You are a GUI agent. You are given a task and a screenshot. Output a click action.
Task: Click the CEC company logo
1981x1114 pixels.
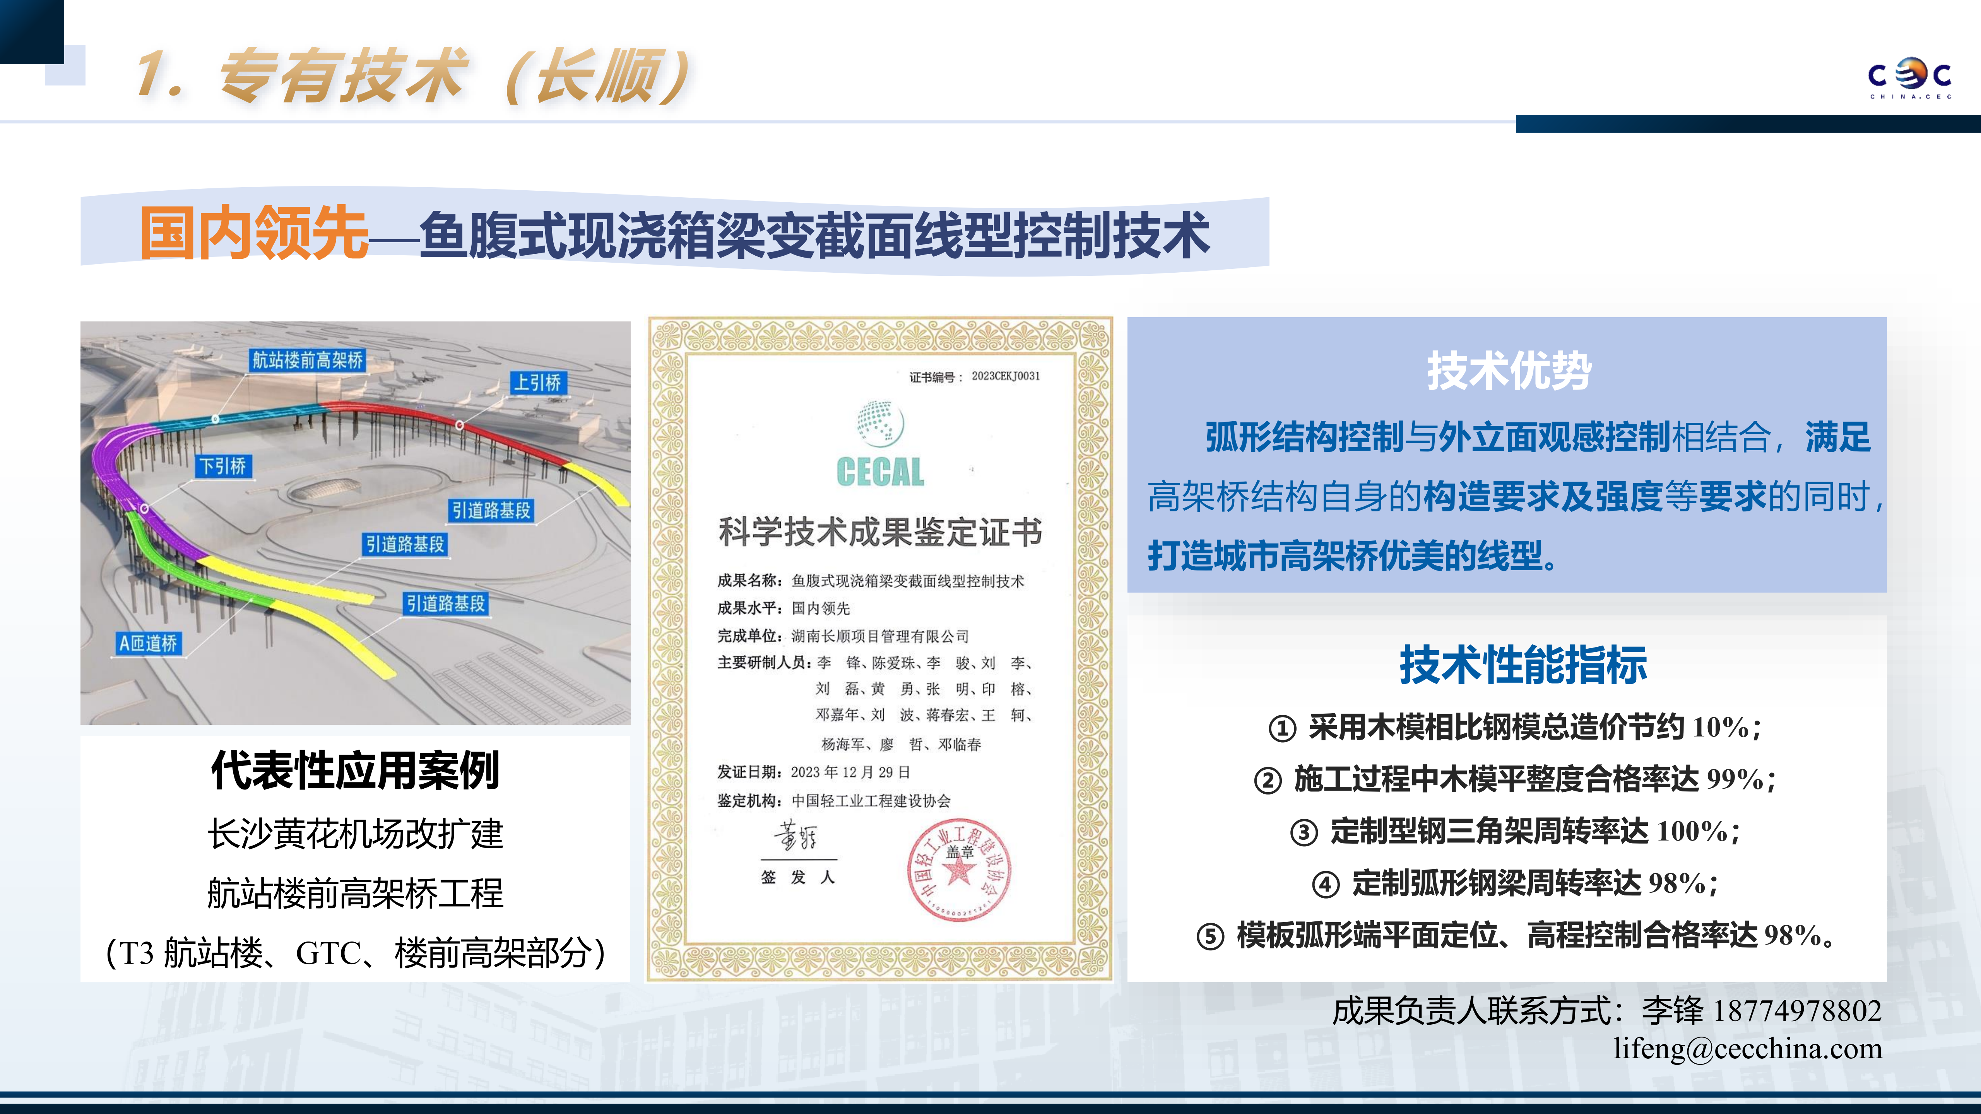point(1910,78)
